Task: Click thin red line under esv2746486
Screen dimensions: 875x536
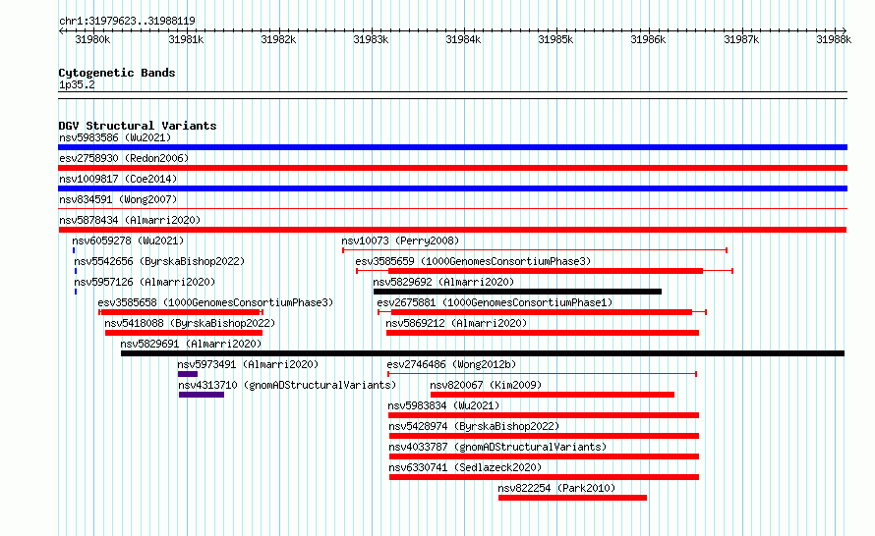Action: pos(542,374)
